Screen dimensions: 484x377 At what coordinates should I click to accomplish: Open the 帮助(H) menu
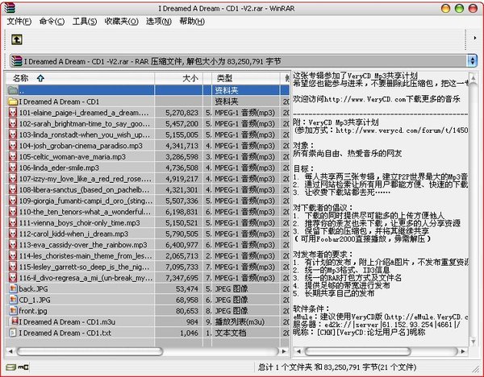coord(192,21)
